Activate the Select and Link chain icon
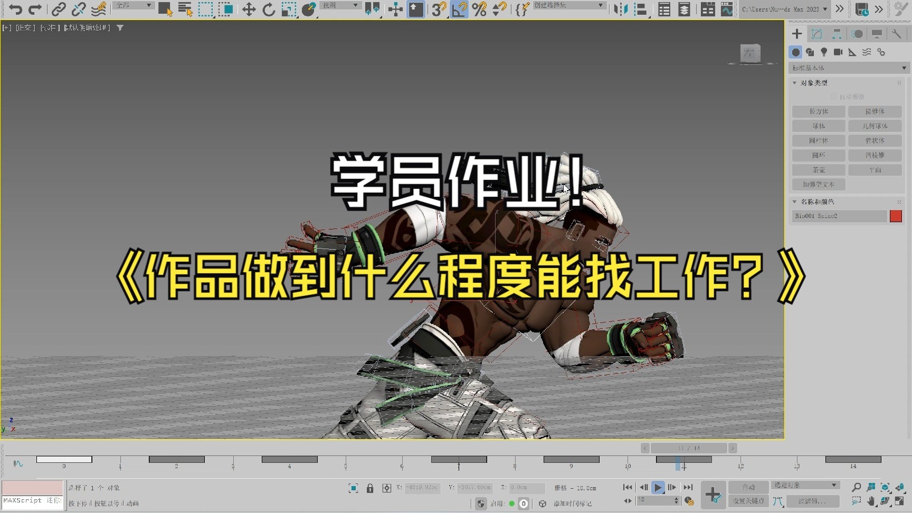 (x=59, y=9)
